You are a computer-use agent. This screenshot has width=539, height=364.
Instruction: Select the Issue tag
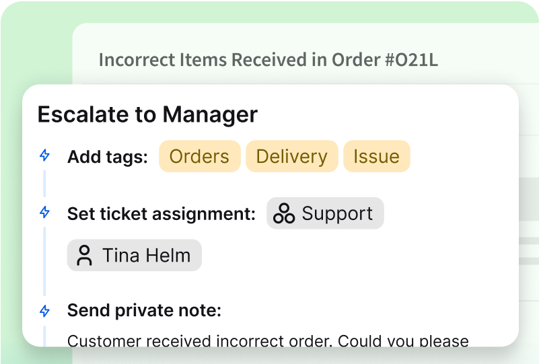(376, 157)
